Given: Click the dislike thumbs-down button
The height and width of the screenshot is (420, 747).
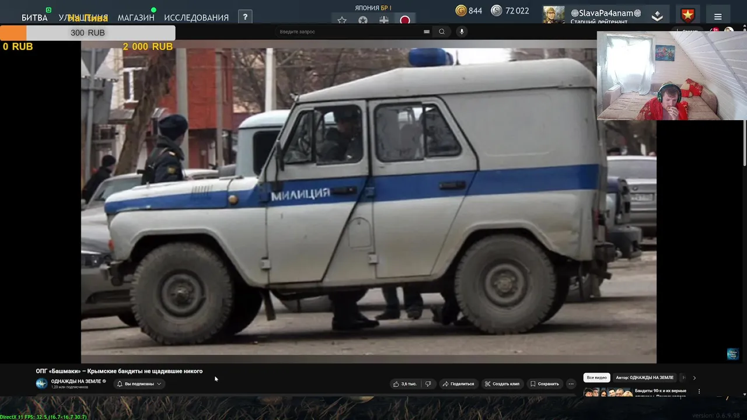Looking at the screenshot, I should 428,384.
